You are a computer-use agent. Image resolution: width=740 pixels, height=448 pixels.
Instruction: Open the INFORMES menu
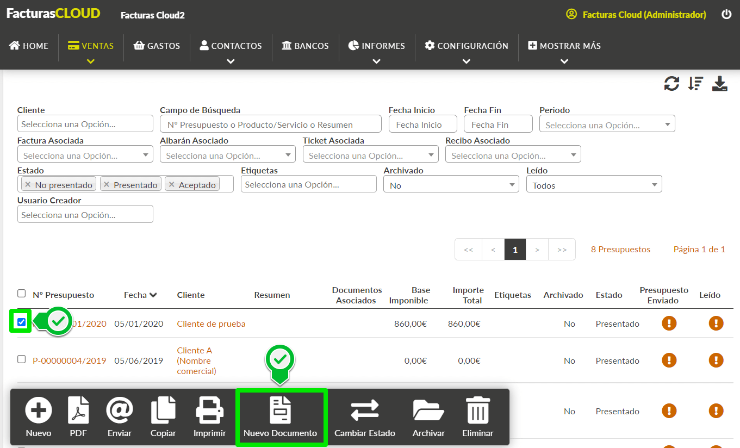(x=377, y=46)
